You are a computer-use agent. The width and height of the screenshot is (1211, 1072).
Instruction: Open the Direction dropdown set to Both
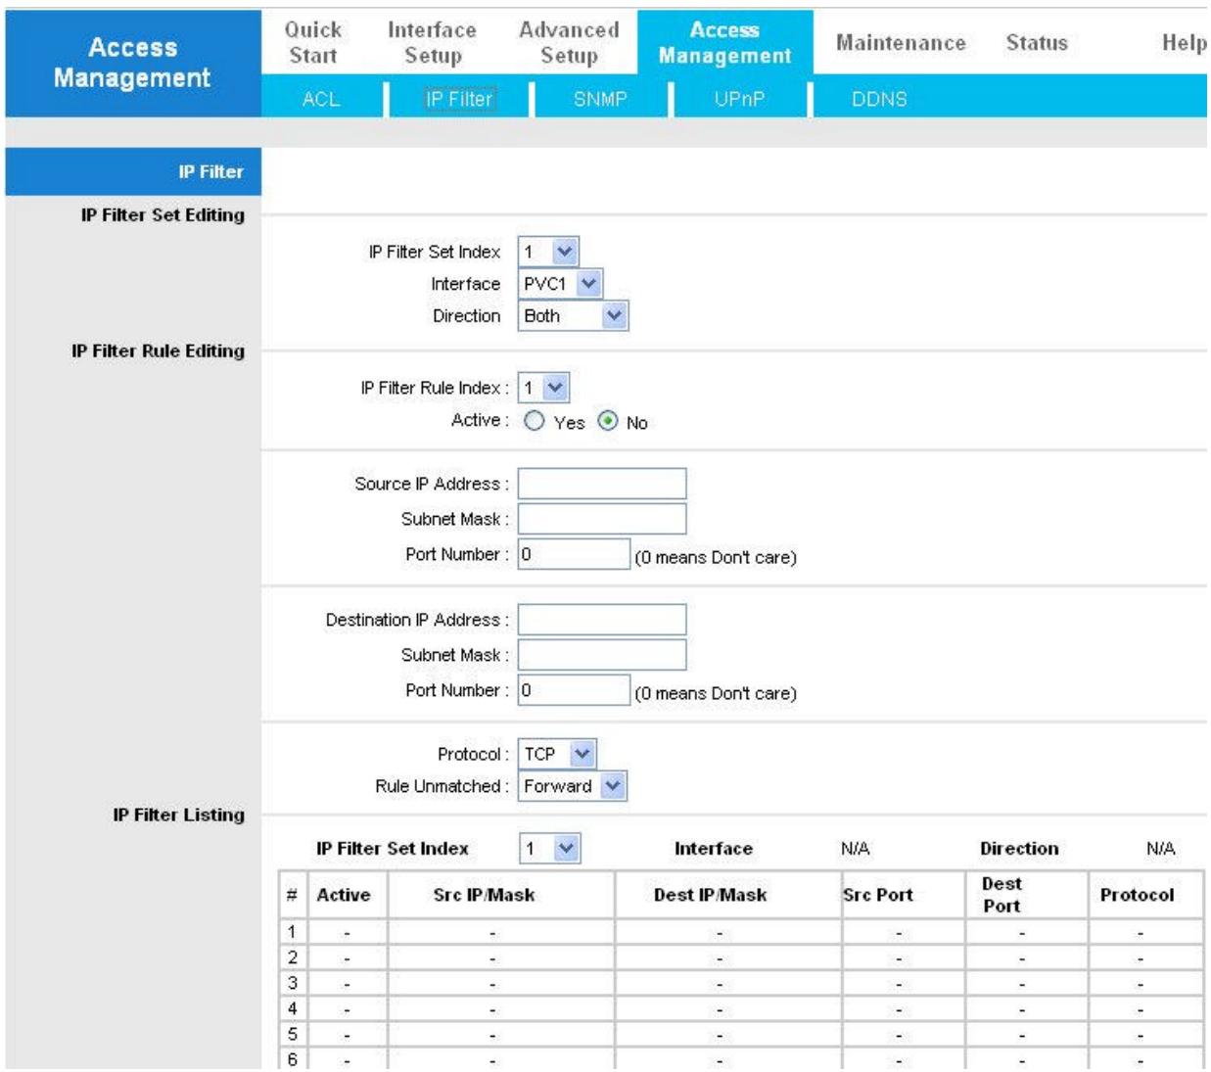[573, 316]
